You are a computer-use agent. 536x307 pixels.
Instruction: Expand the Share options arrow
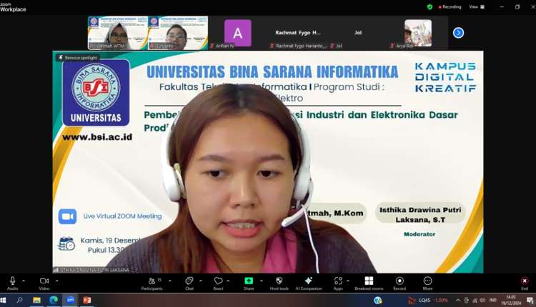coord(262,281)
